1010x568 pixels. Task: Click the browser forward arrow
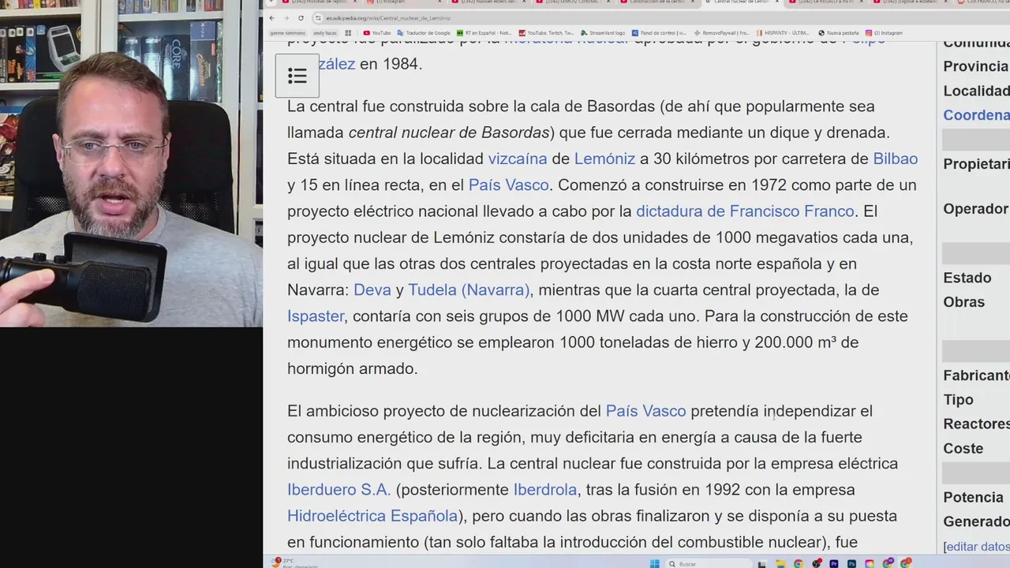click(x=286, y=18)
